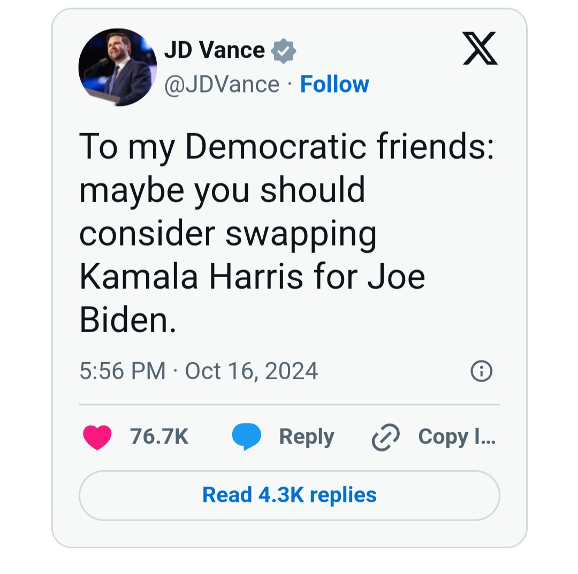Follow the @JDVance account
The width and height of the screenshot is (578, 574).
click(334, 84)
